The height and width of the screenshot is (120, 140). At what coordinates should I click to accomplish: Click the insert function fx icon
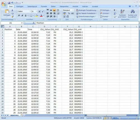tap(34, 23)
